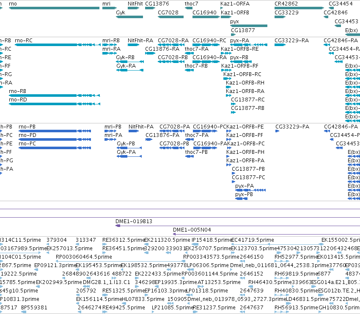Select the pyx-RB transcript label

click(239, 57)
